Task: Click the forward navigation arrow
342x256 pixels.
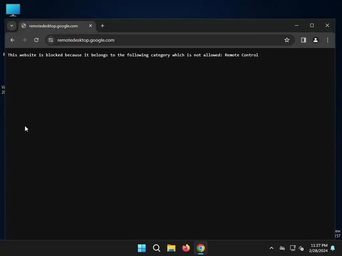Action: (x=24, y=40)
